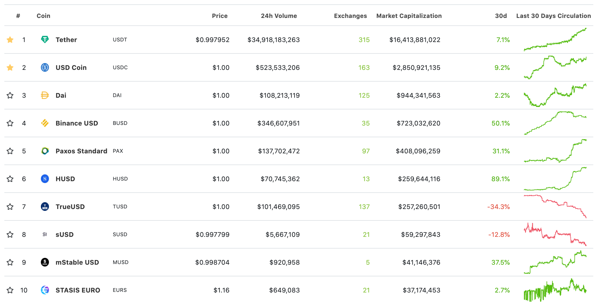Click USD Coin's circulation sparkline chart

pyautogui.click(x=555, y=67)
